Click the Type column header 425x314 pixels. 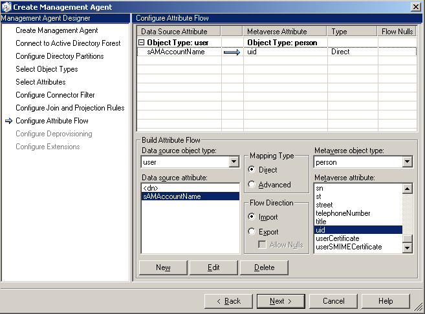click(x=352, y=32)
